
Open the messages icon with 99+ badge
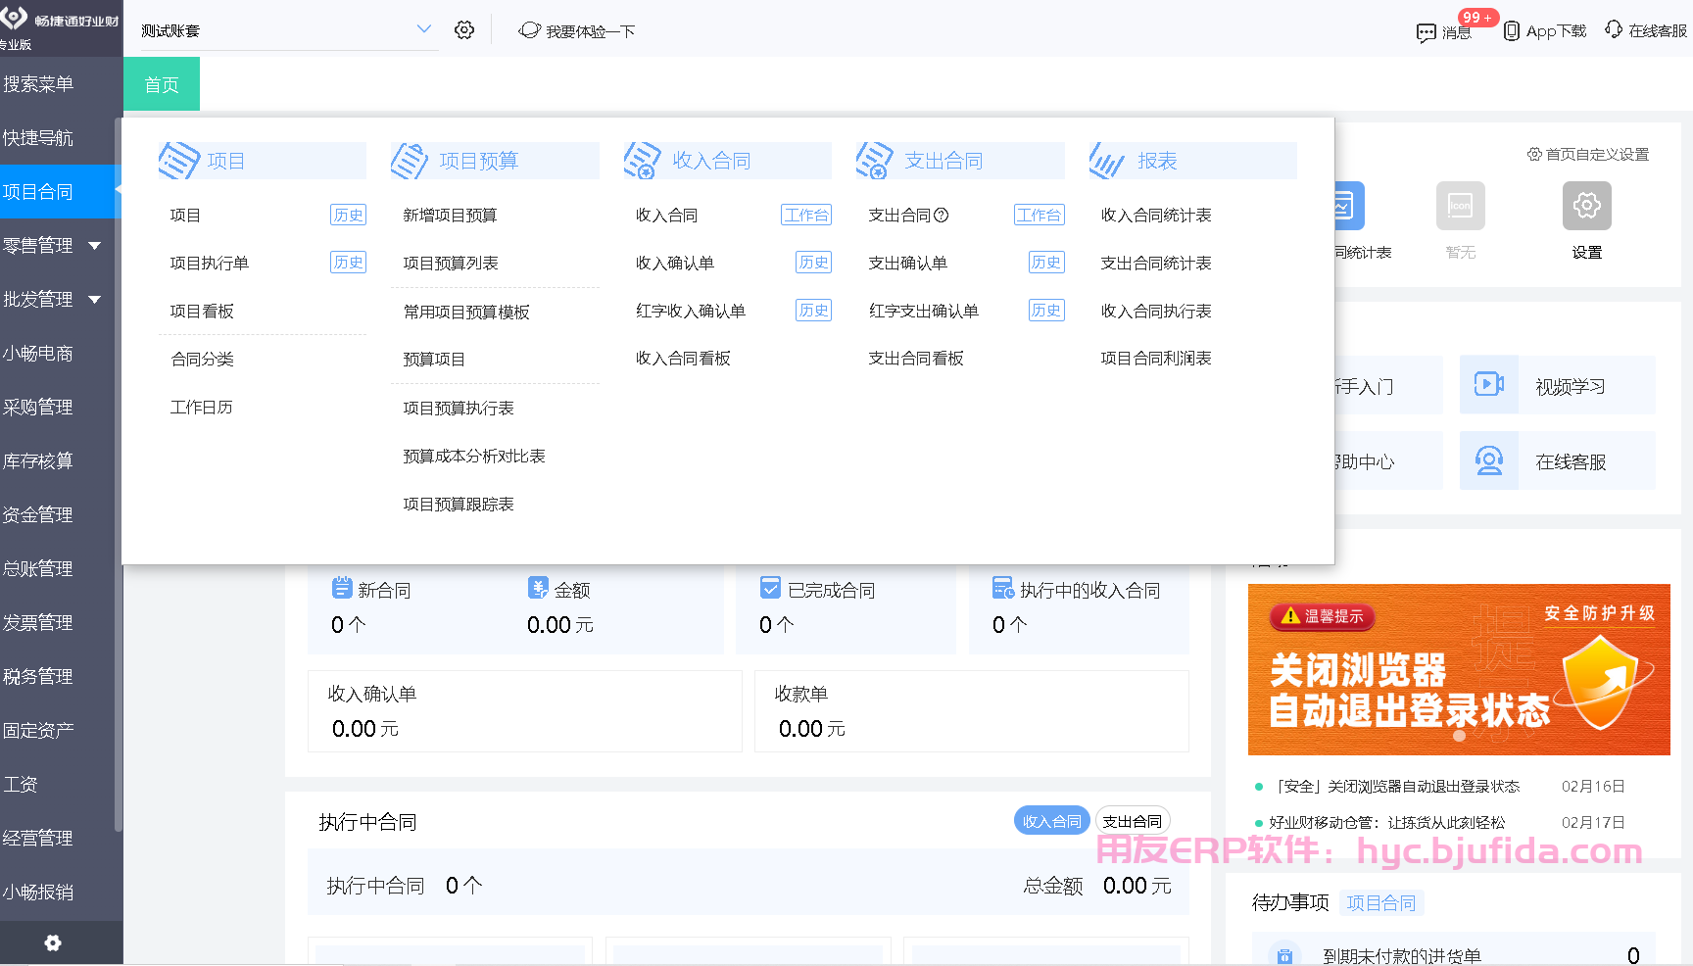click(x=1427, y=32)
